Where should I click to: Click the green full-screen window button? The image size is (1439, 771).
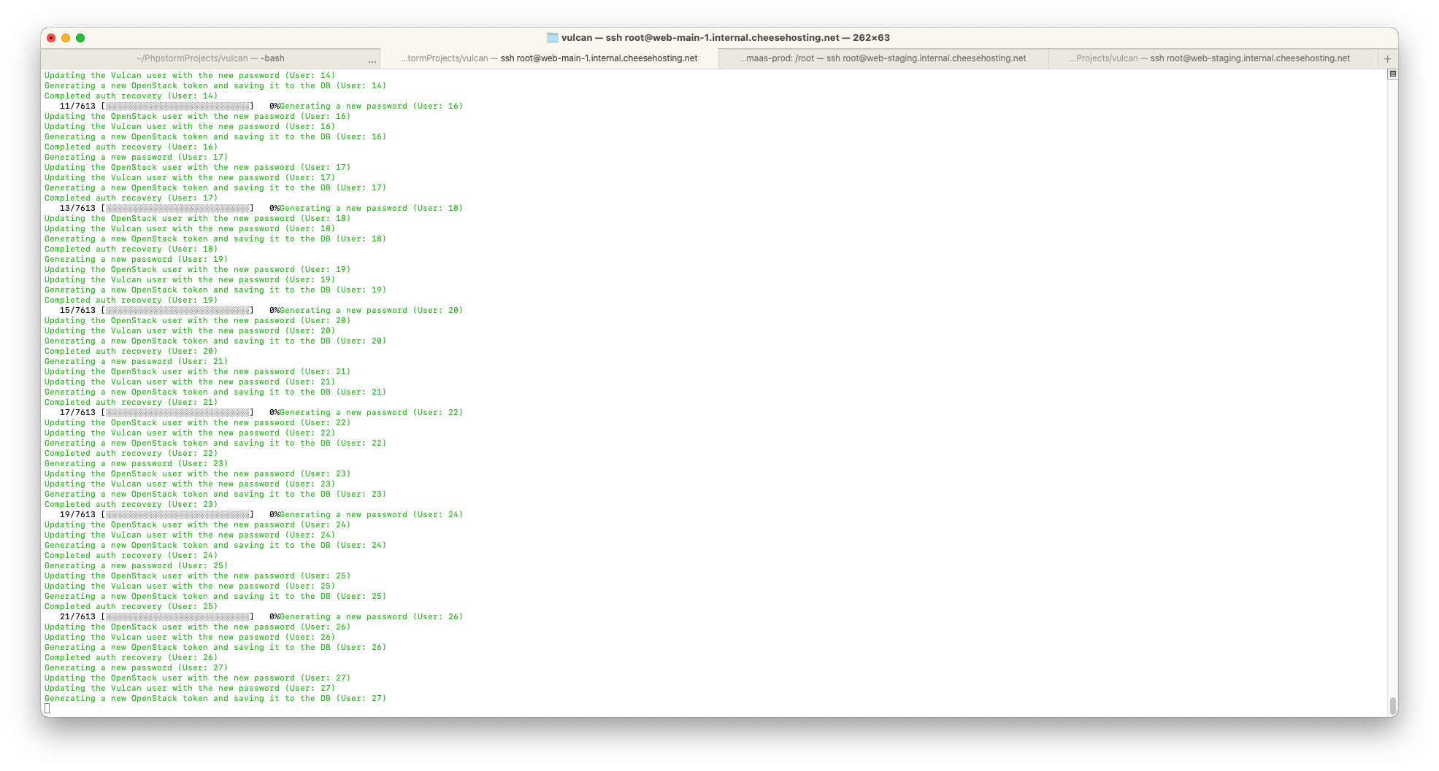click(80, 38)
